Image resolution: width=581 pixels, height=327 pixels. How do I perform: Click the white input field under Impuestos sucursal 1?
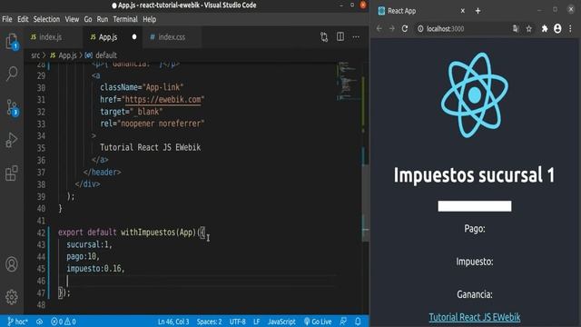click(x=475, y=206)
